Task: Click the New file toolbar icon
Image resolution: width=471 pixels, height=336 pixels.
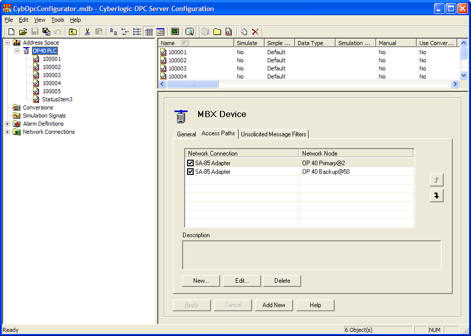Action: point(11,32)
